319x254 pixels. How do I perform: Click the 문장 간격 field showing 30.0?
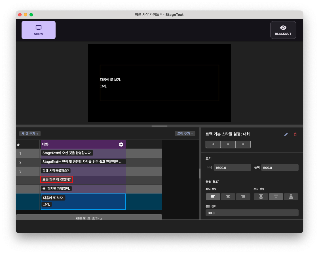click(252, 213)
